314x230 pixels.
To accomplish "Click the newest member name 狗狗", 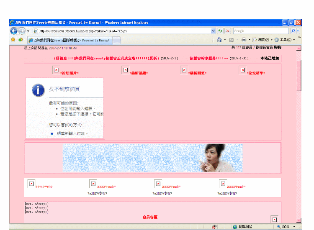I will pos(278,47).
